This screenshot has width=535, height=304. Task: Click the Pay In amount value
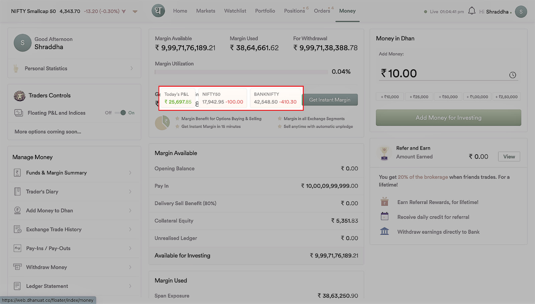(329, 186)
